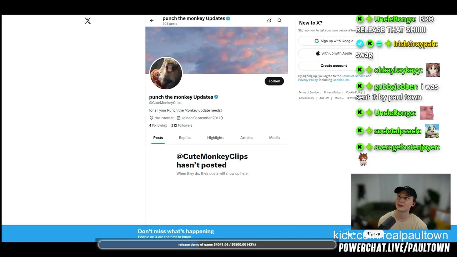The image size is (457, 257).
Task: Open search with the magnifier icon
Action: pyautogui.click(x=280, y=21)
